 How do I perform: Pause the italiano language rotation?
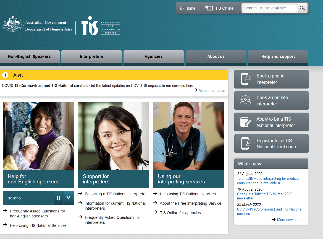(x=59, y=198)
